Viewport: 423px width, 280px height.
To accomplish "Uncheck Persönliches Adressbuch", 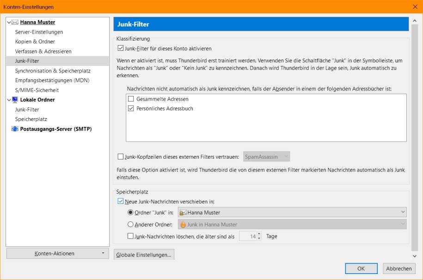I will [131, 108].
